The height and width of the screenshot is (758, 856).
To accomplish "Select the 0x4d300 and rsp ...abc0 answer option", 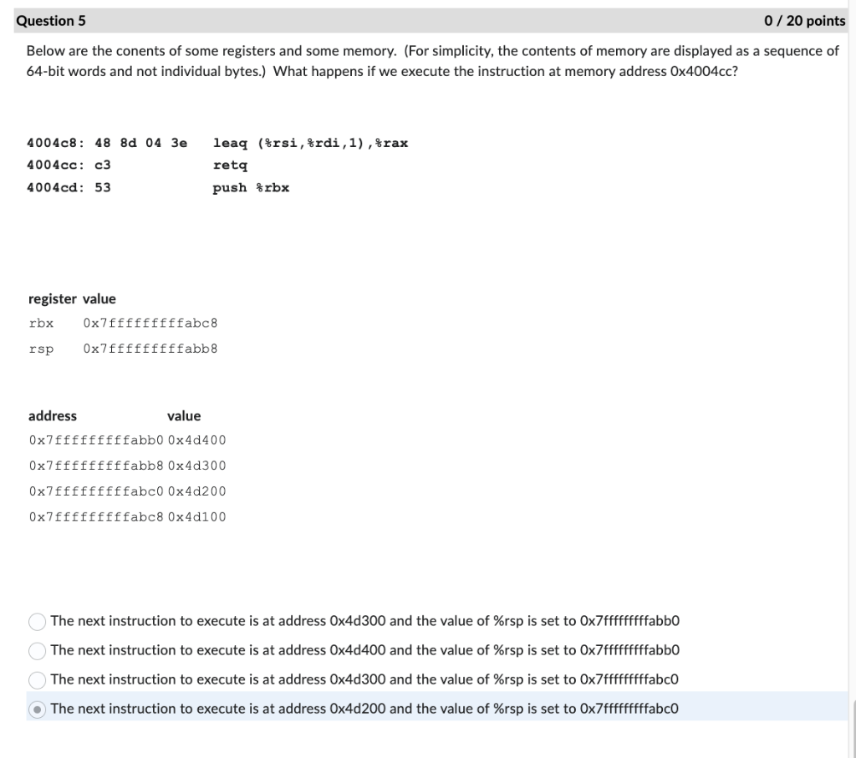I will click(x=37, y=680).
